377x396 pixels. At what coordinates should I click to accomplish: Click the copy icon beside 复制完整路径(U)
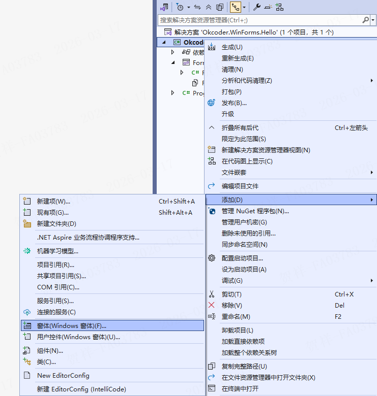click(212, 366)
